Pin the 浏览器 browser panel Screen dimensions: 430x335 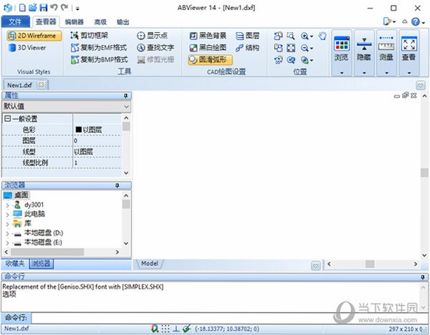pyautogui.click(x=117, y=185)
